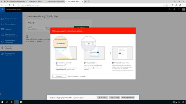Add page to favorites with star icon

[167, 5]
